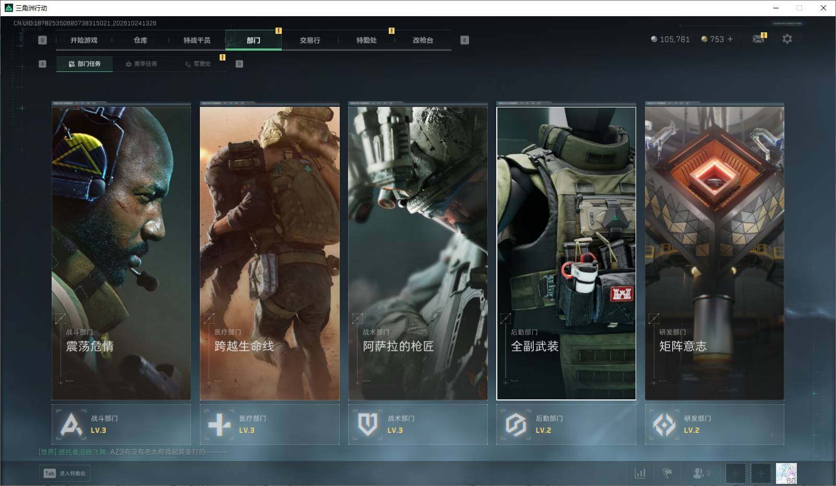Click the 研发部门 LV.2 level label
This screenshot has height=486, width=836.
691,430
